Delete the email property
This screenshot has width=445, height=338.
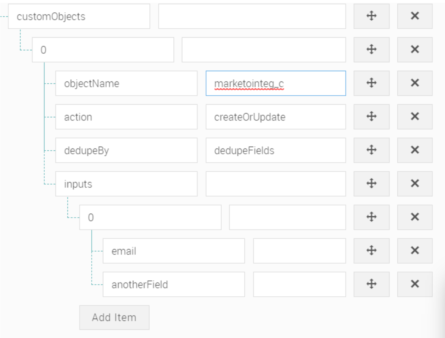pyautogui.click(x=414, y=251)
